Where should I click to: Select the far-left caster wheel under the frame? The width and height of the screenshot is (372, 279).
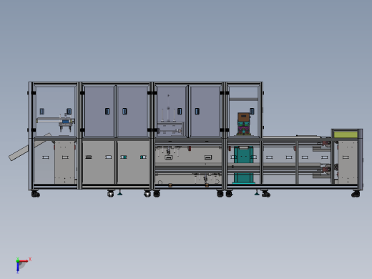coord(36,194)
